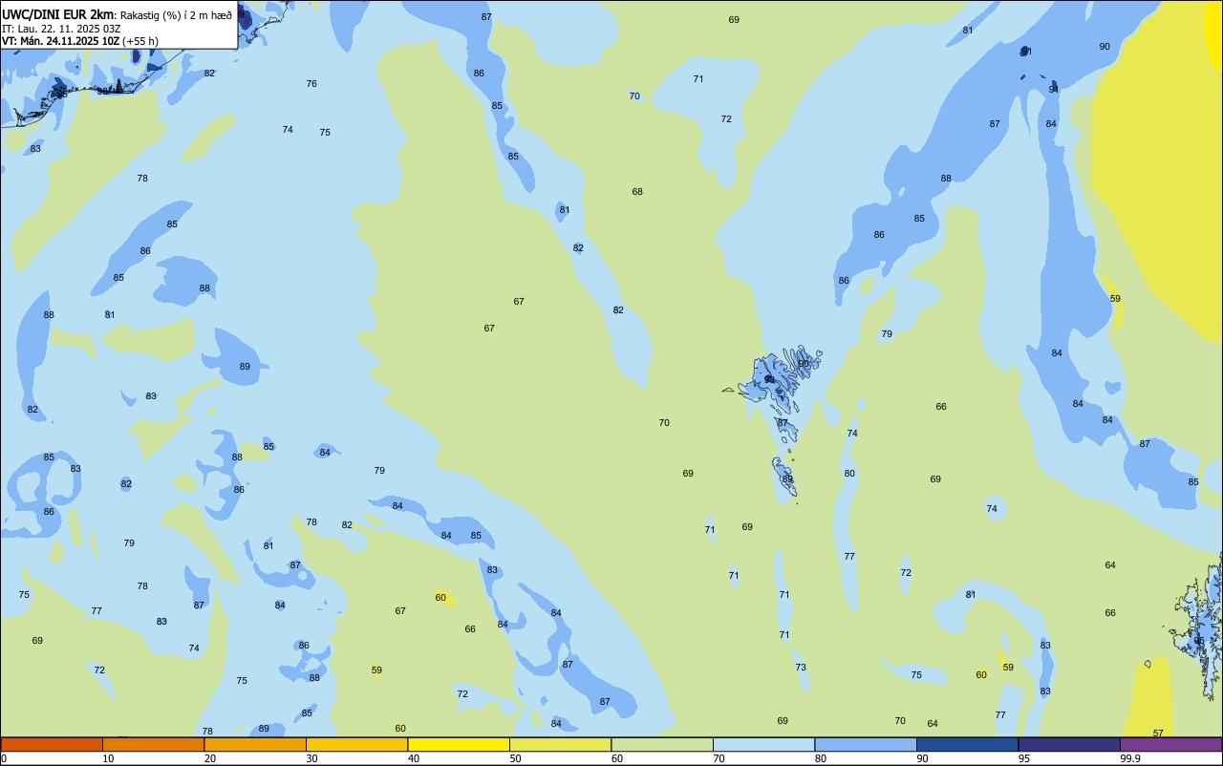Select the 10 tick label on legend
Screen dimensions: 1223x766
tap(108, 758)
